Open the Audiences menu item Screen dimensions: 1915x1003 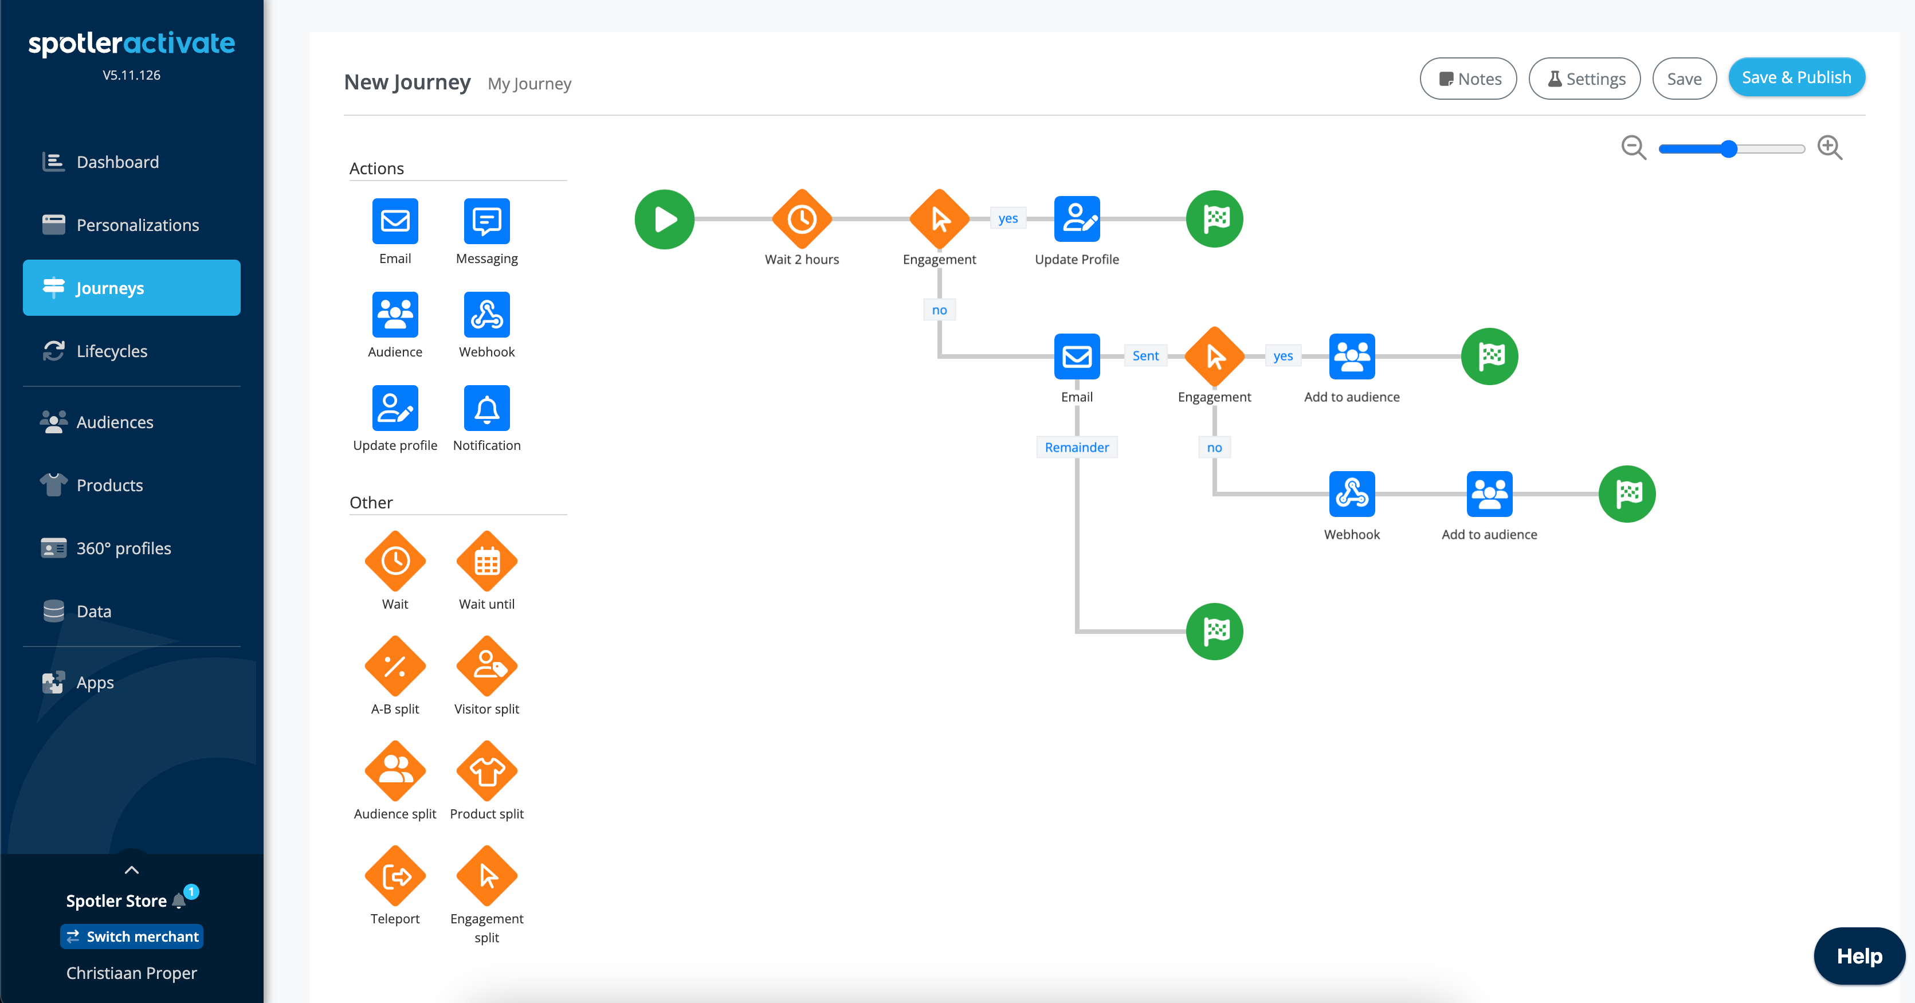click(x=132, y=422)
